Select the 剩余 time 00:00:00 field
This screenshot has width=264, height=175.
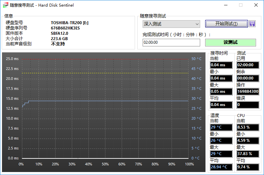tap(248, 78)
